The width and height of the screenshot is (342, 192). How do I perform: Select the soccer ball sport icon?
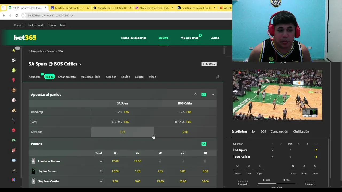pos(14,60)
